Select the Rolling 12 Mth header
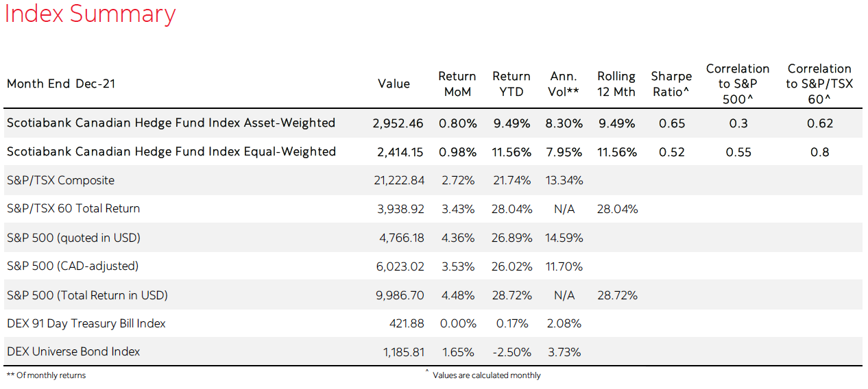868x389 pixels. click(x=616, y=84)
